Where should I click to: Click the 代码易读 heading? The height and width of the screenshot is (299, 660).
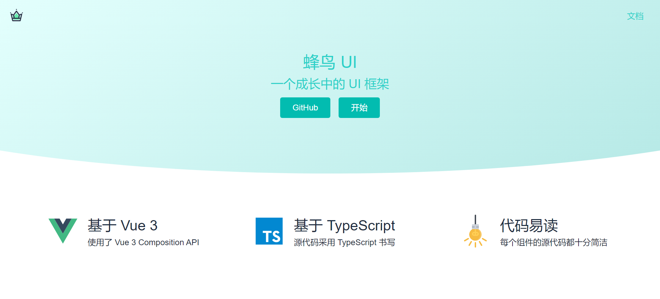tap(529, 226)
